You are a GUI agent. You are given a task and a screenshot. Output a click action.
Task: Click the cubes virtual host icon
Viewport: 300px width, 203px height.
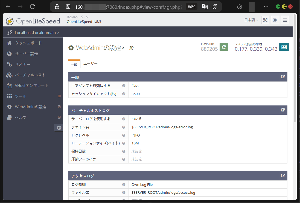pyautogui.click(x=9, y=75)
